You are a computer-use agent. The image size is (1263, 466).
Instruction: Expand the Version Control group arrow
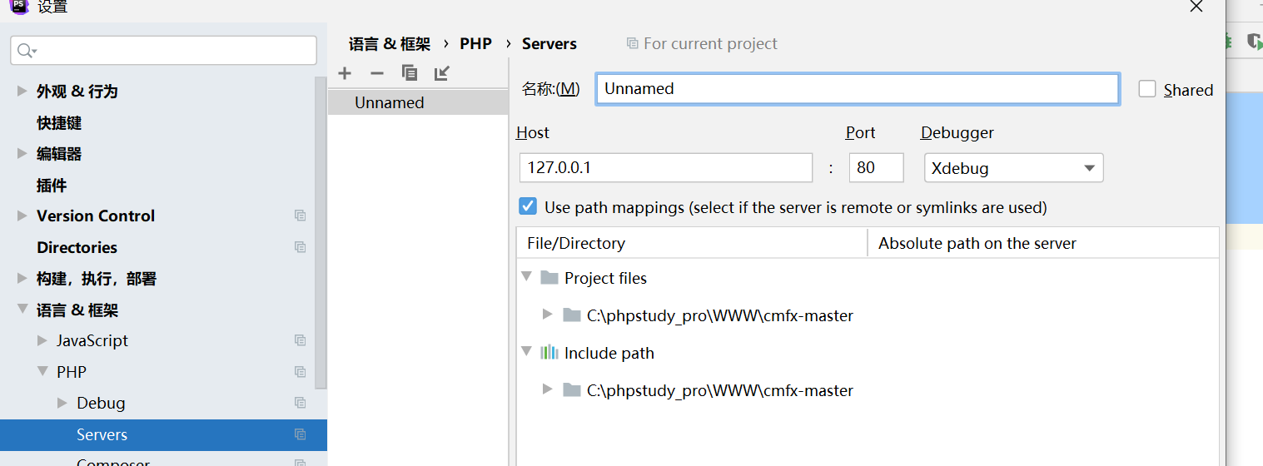22,216
